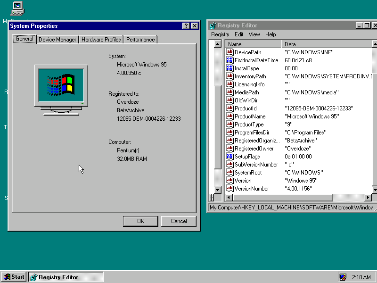Click the string icon next to RegisteredOwner

pyautogui.click(x=229, y=148)
